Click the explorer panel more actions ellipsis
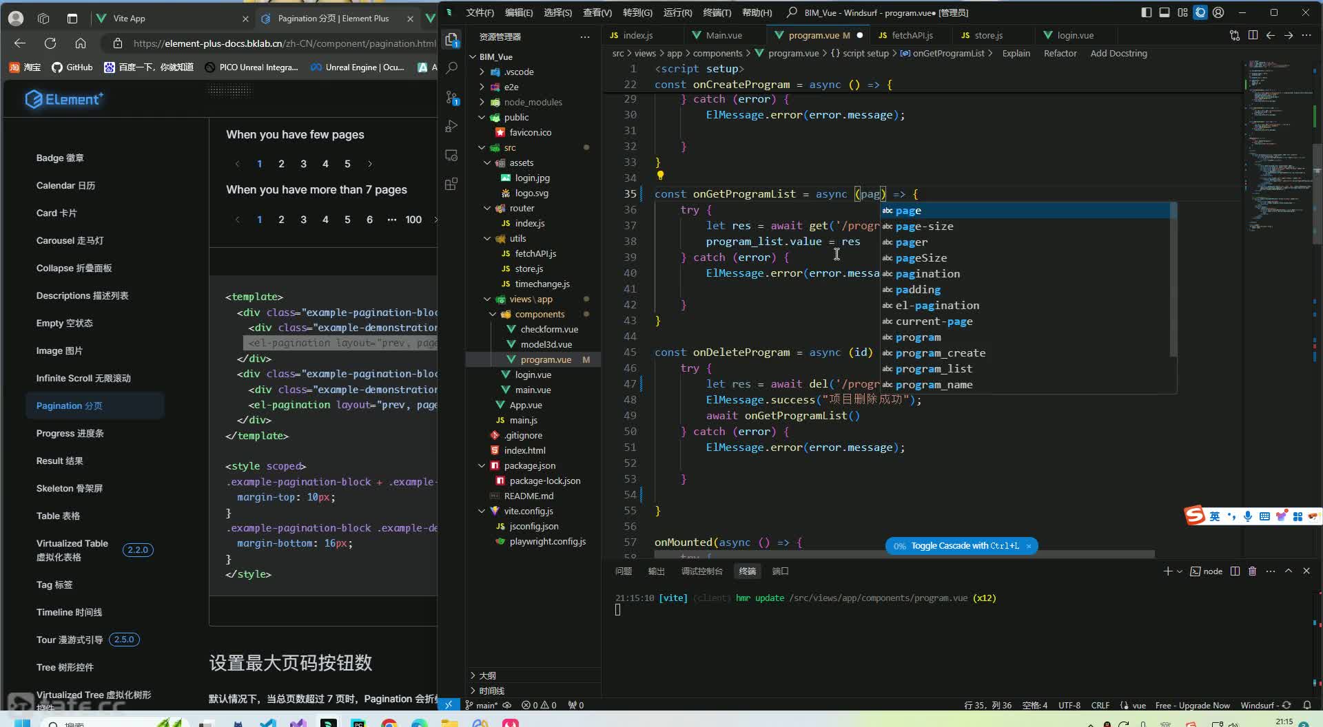The width and height of the screenshot is (1323, 727). click(x=585, y=36)
